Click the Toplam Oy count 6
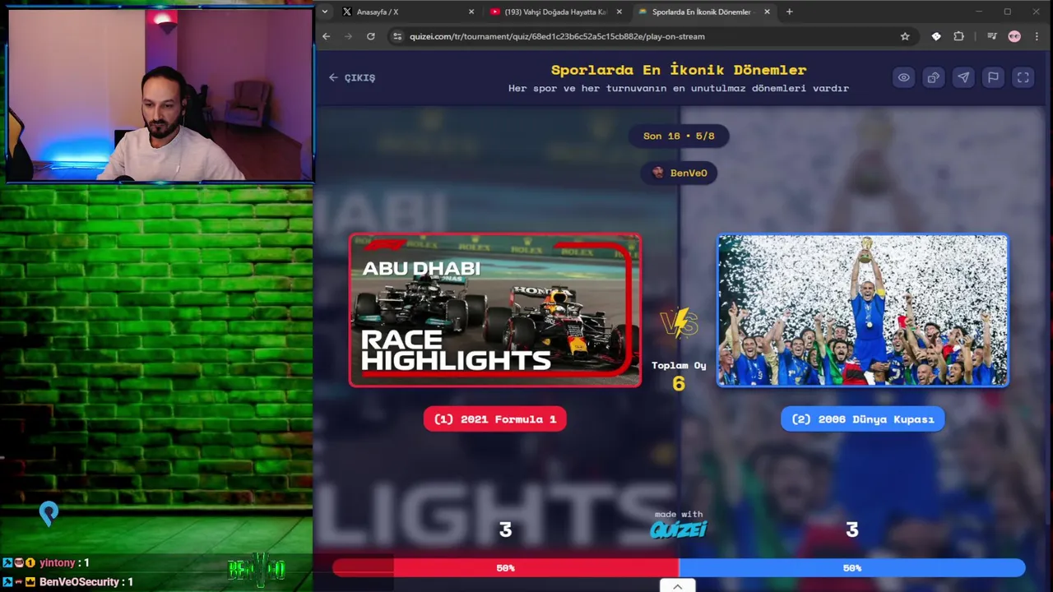 pos(679,383)
